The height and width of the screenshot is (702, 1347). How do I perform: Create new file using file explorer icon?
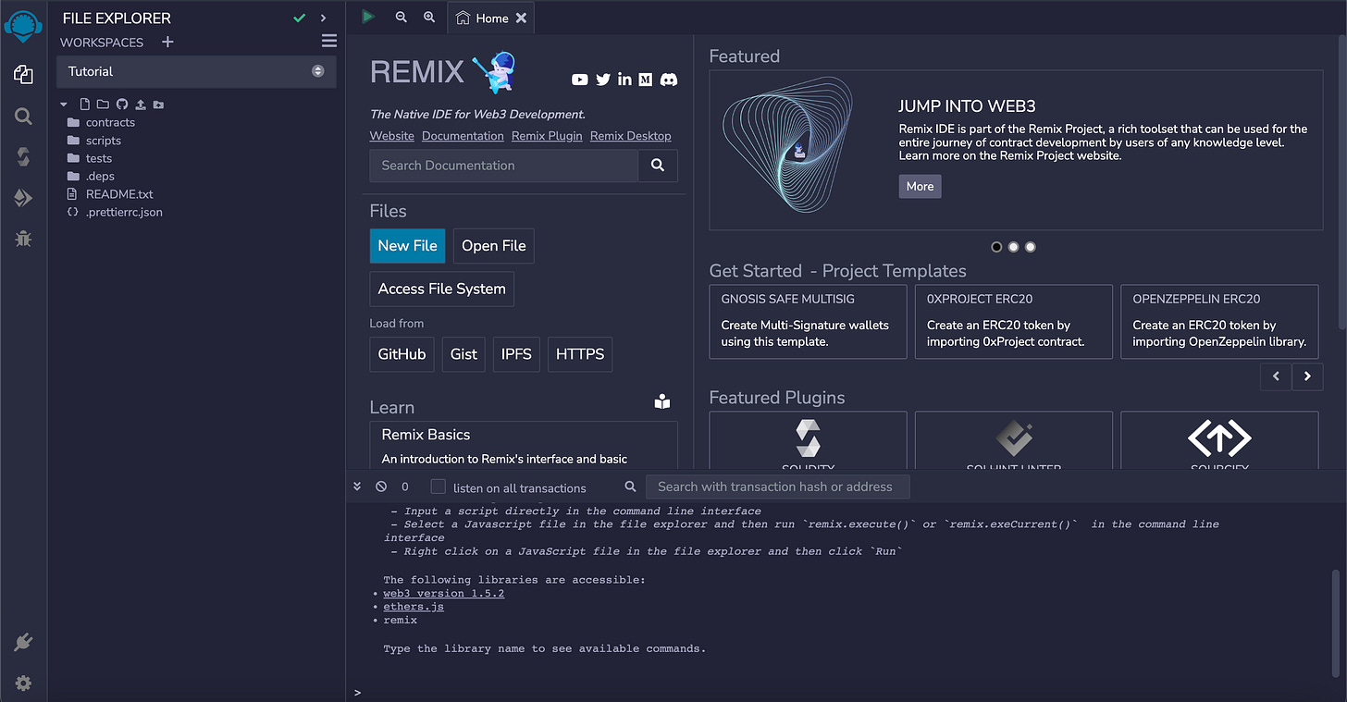tap(85, 105)
